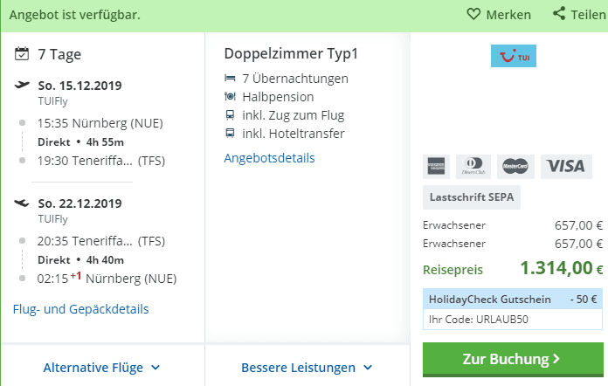
Task: Click the outbound date So. 15.12.2019
Action: pyautogui.click(x=79, y=86)
